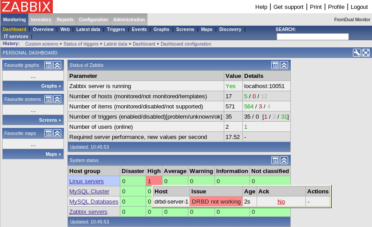Collapse the Status of Zabbix widget

click(284, 65)
